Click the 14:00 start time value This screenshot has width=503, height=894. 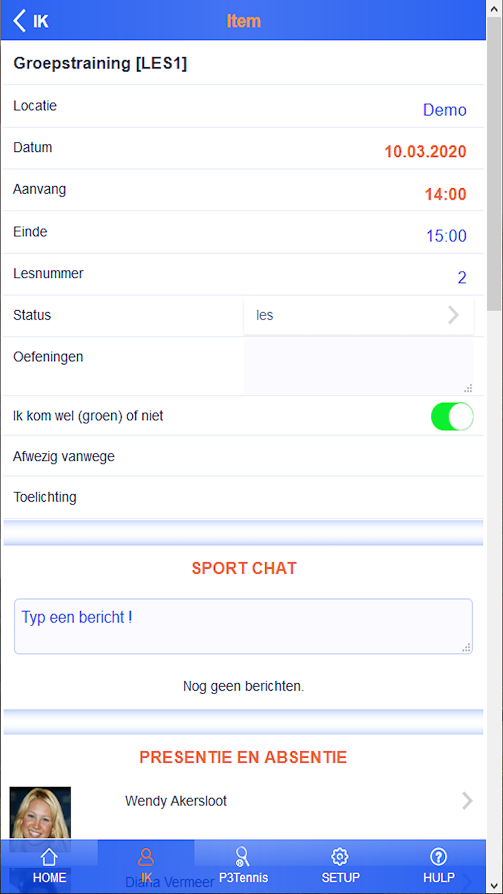(446, 194)
